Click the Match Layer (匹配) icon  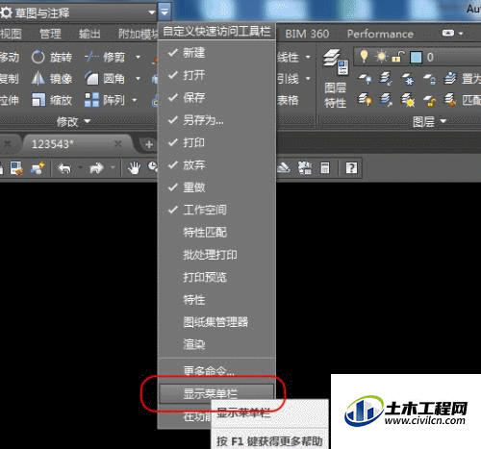[450, 100]
